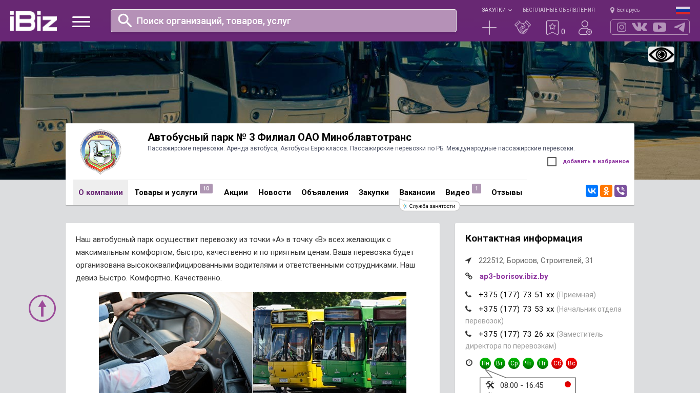Click the clock working hours icon
Viewport: 700px width, 393px height.
click(x=469, y=363)
